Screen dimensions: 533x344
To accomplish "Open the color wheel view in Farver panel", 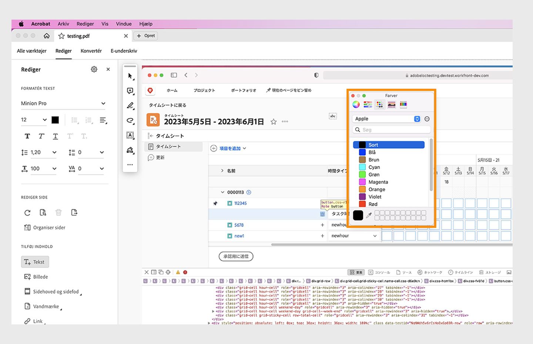I will click(x=355, y=104).
